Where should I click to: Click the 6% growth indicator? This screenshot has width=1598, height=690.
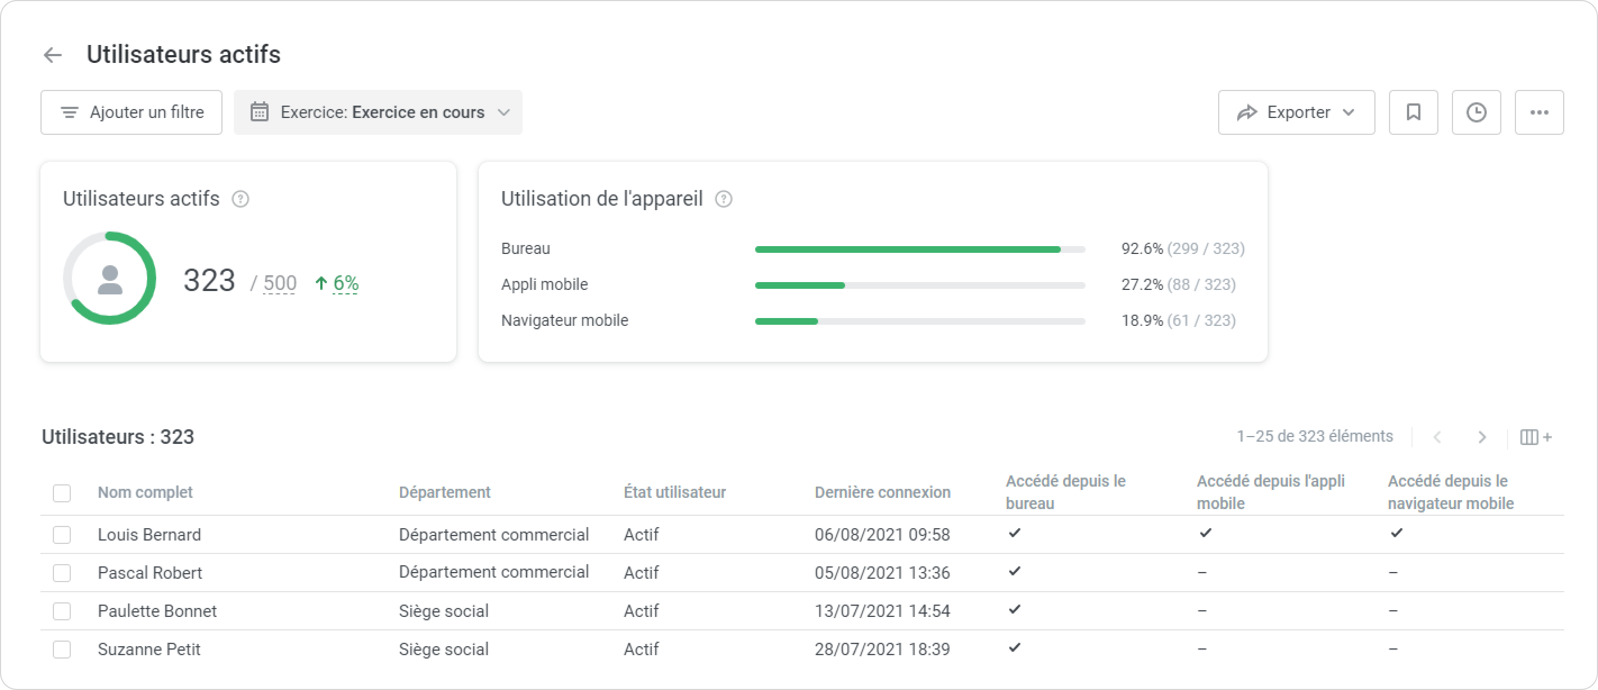[x=345, y=284]
